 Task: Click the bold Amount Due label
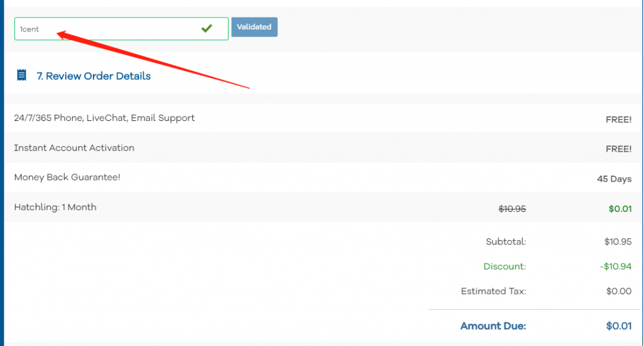point(493,326)
